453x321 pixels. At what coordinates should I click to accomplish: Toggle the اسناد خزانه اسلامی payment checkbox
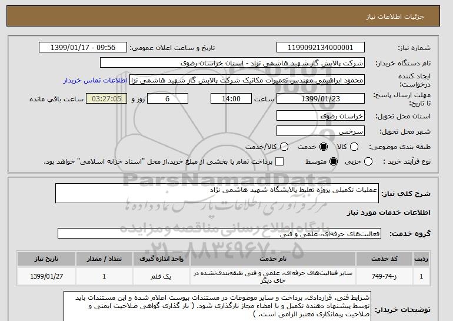pos(279,161)
